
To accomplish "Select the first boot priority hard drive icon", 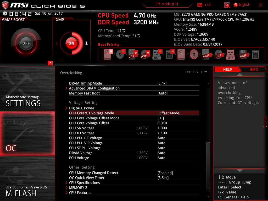I will (108, 54).
